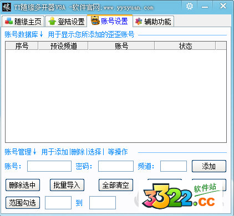
Task: Click the app logo icon in title bar
Action: [7, 7]
